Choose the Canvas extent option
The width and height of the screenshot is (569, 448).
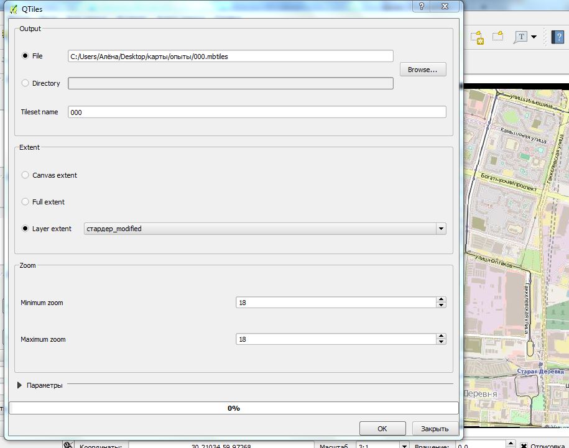click(x=25, y=175)
